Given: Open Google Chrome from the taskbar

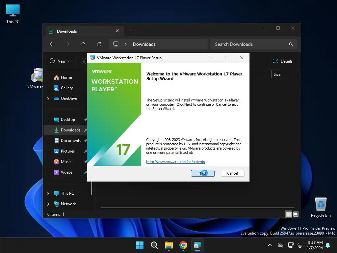Looking at the screenshot, I should [x=183, y=245].
